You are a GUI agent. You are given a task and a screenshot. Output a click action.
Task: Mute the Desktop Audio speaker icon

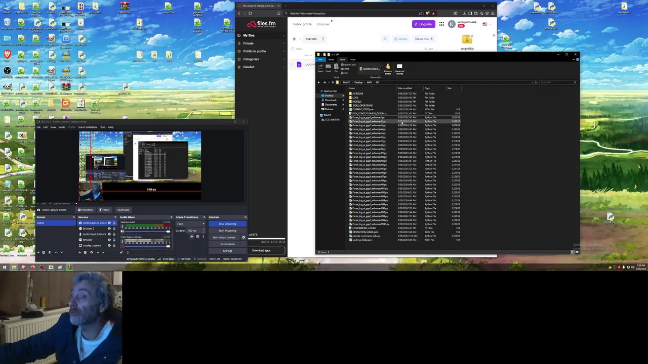point(122,232)
